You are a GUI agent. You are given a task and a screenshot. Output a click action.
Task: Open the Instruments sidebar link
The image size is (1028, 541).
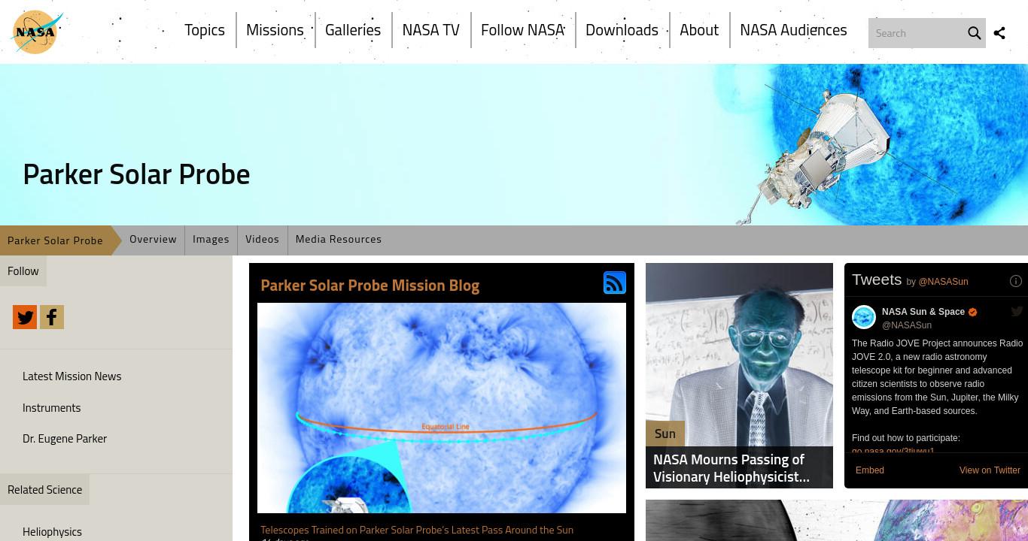tap(51, 408)
